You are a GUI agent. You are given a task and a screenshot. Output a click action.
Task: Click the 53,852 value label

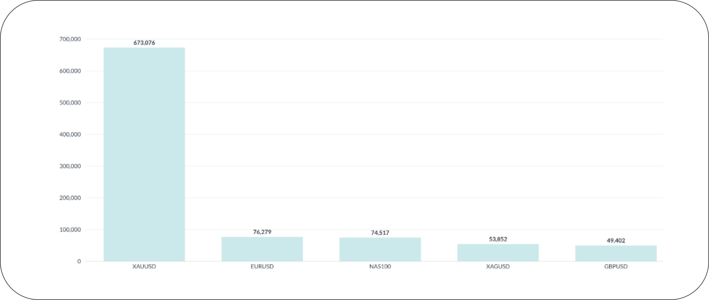(x=498, y=239)
